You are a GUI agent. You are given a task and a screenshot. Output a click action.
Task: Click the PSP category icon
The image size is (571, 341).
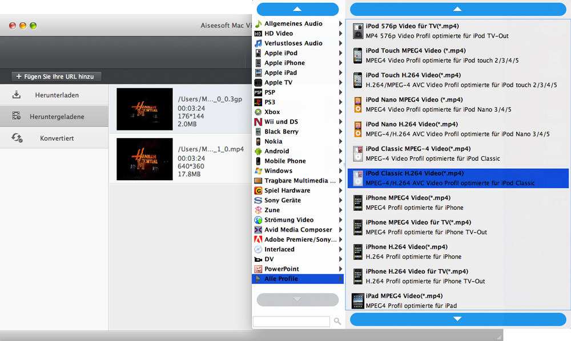[258, 92]
